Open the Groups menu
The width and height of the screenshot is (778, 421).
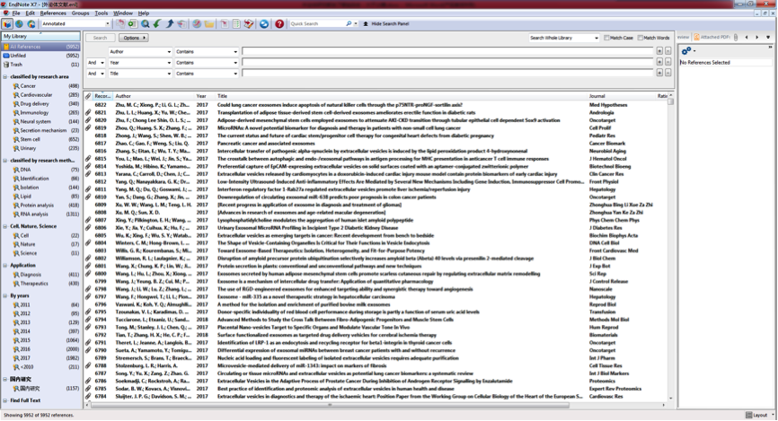click(80, 13)
